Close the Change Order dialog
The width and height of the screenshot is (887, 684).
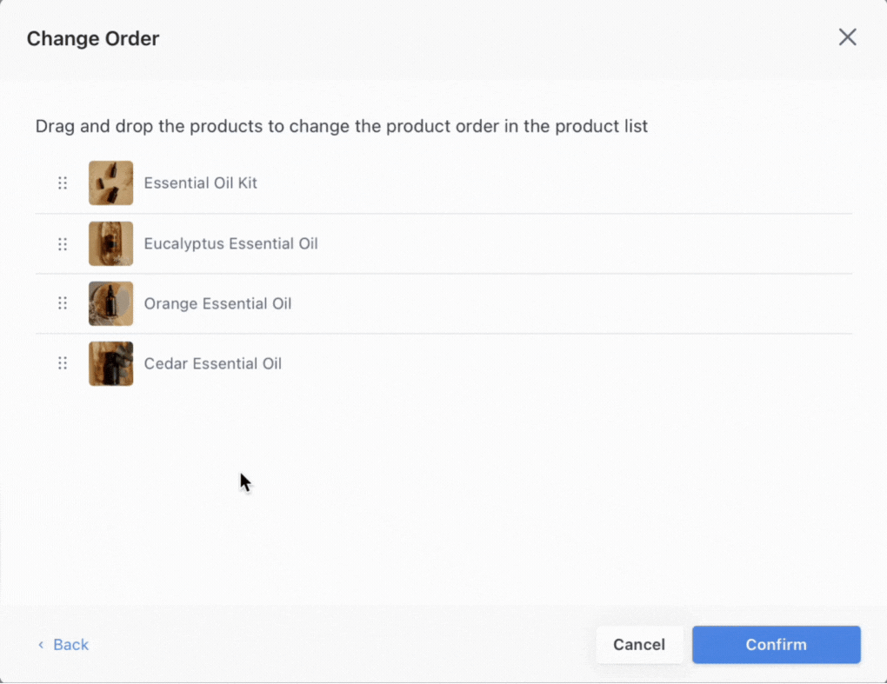pyautogui.click(x=847, y=37)
